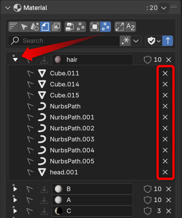
Task: Click the AZ alphabetical sort icon
Action: (131, 27)
